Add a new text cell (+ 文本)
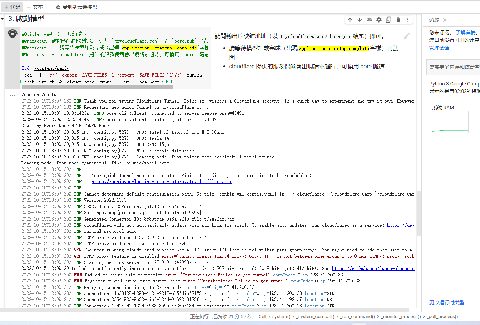480x325 pixels. click(35, 7)
